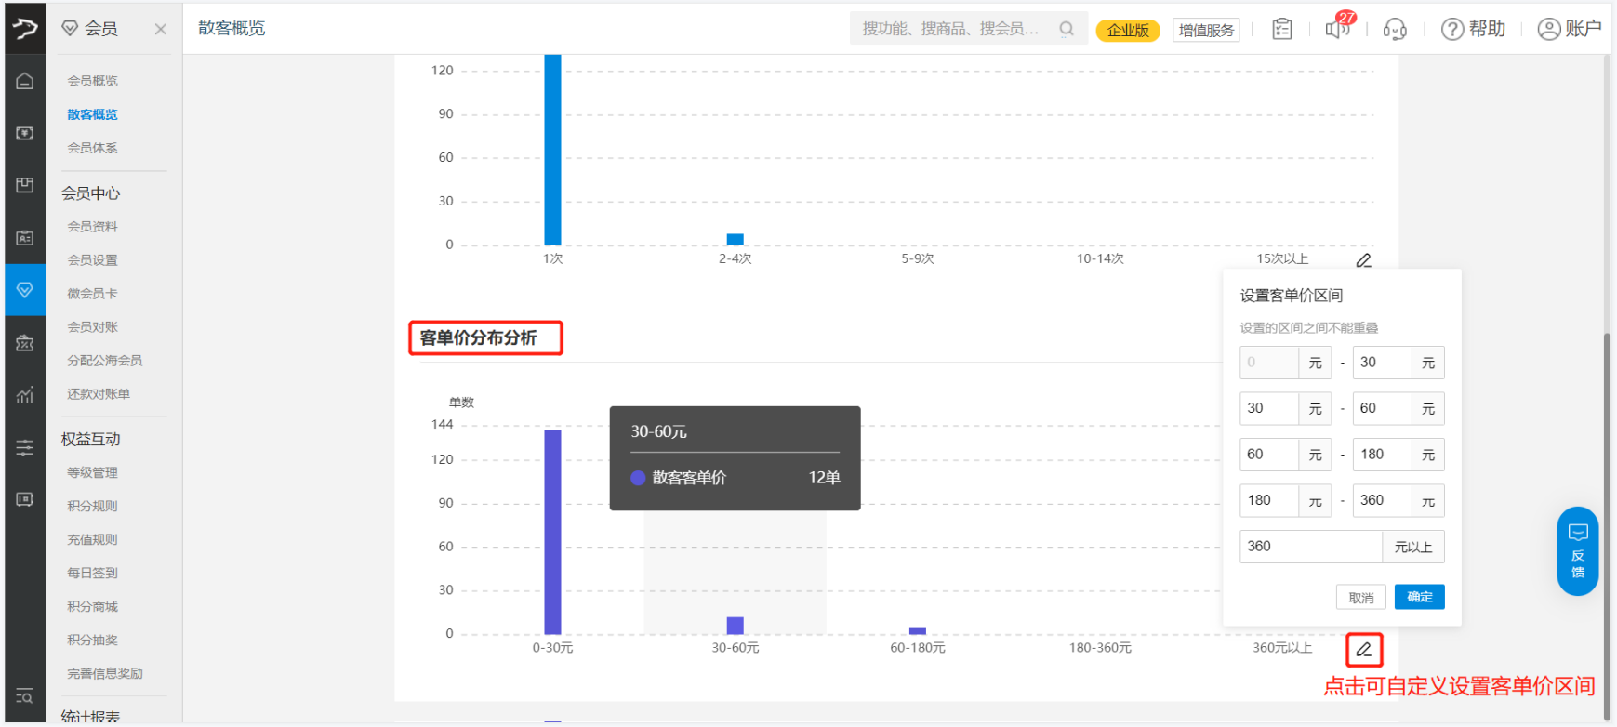Click the task checklist icon in header
Viewport: 1617px width, 727px height.
click(1282, 29)
